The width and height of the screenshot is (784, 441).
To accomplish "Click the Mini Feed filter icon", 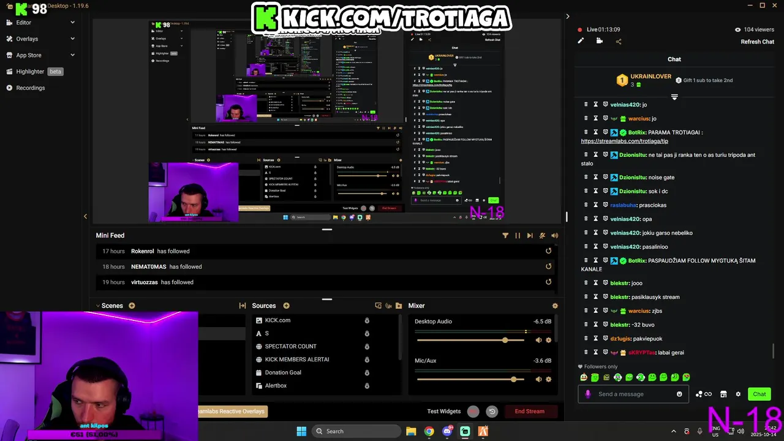I will pyautogui.click(x=505, y=235).
